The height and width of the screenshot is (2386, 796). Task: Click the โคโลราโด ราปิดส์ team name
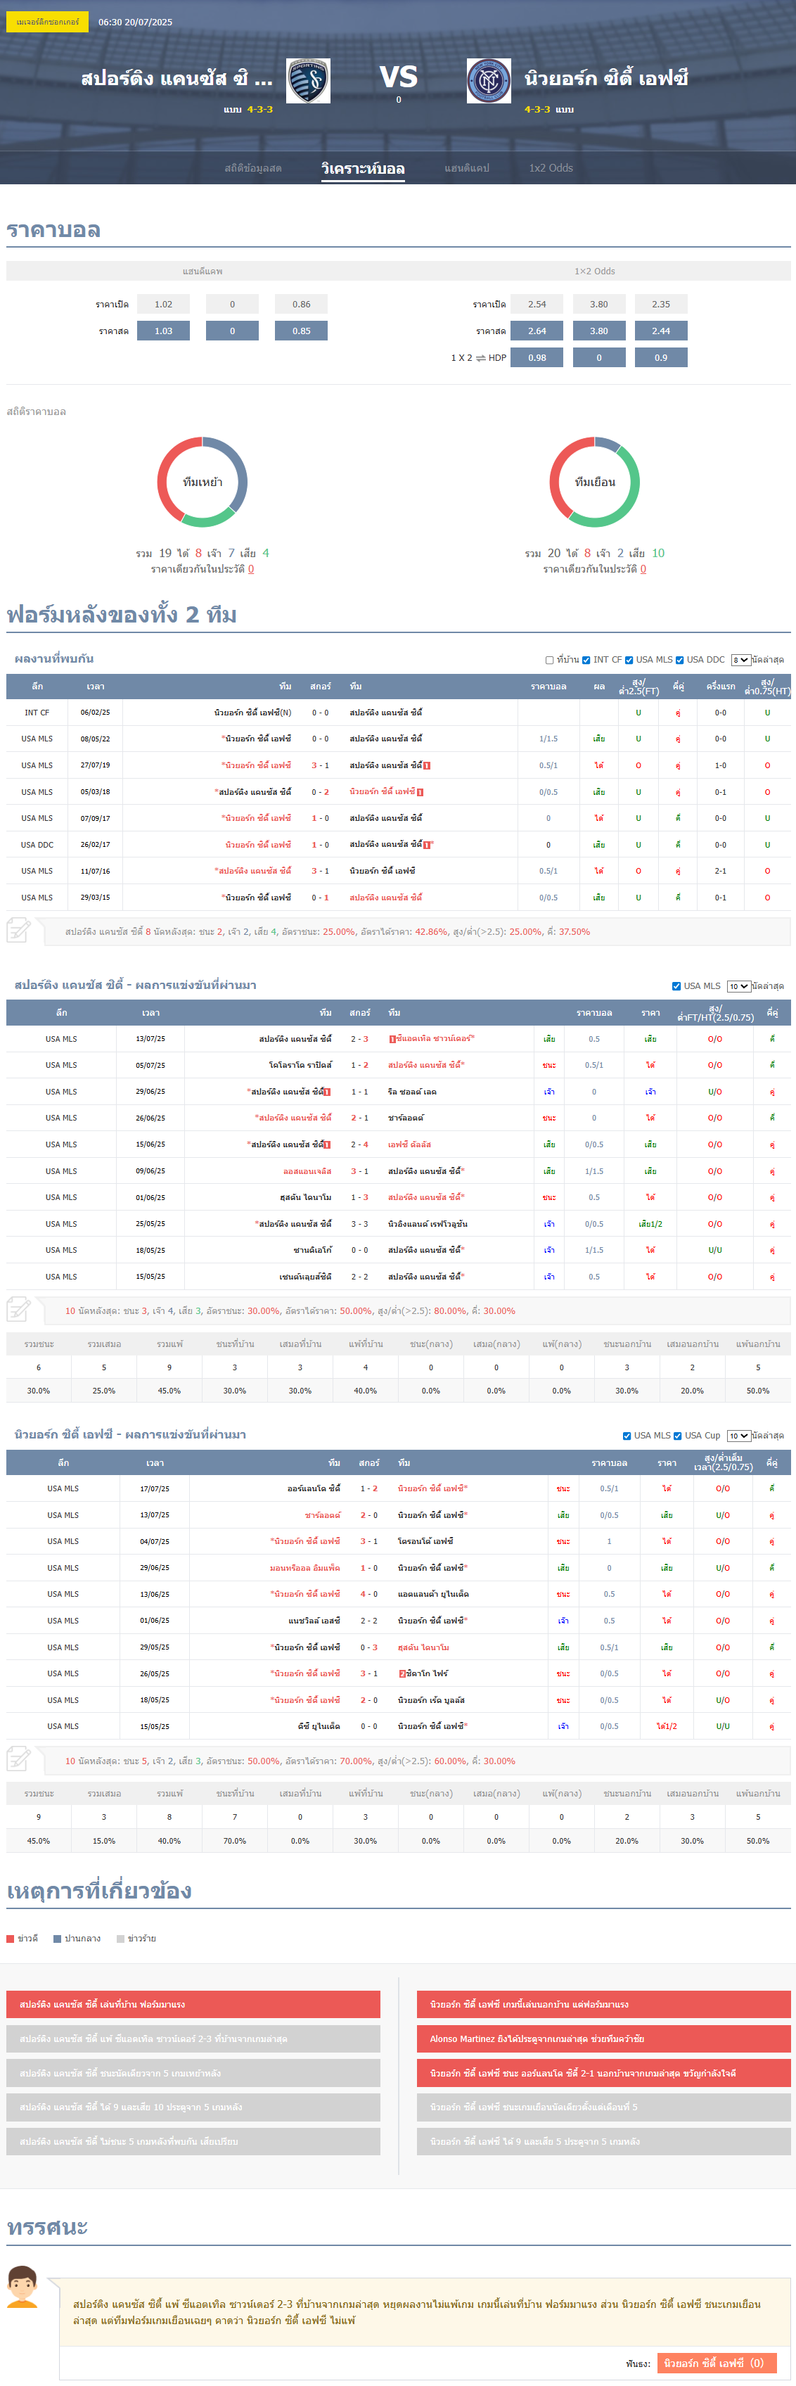coord(300,1065)
